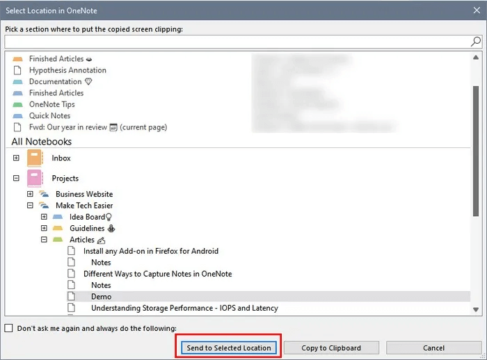Select the Hypothesis Annotation recent page
Screen dimensions: 487x360
(67, 70)
